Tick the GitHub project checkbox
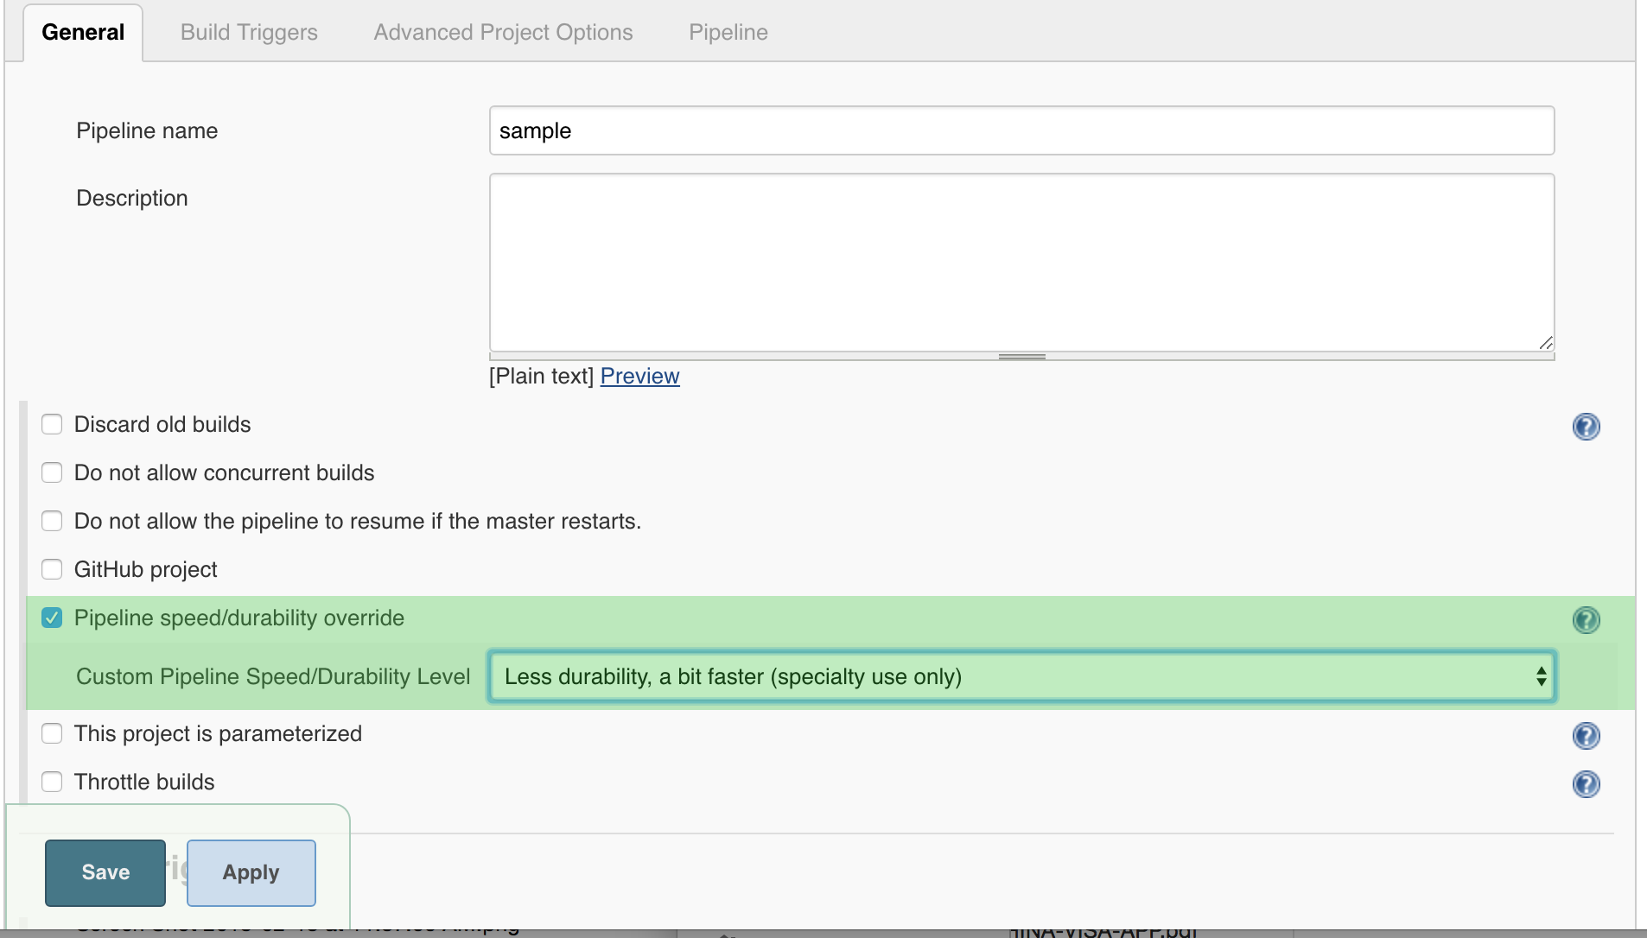This screenshot has height=938, width=1647. click(52, 569)
